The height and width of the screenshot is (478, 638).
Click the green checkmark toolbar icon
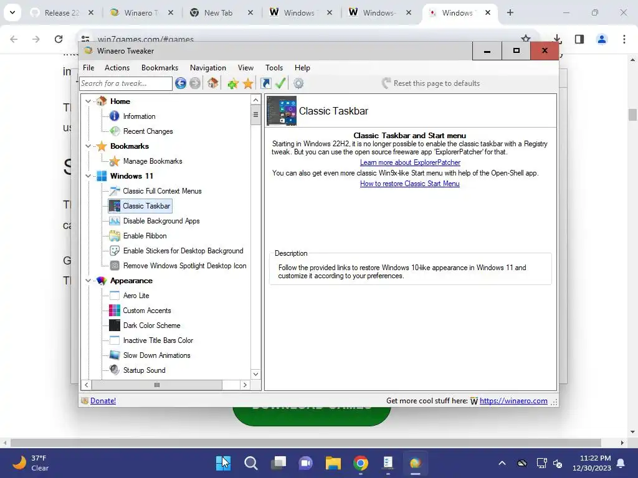click(x=280, y=83)
